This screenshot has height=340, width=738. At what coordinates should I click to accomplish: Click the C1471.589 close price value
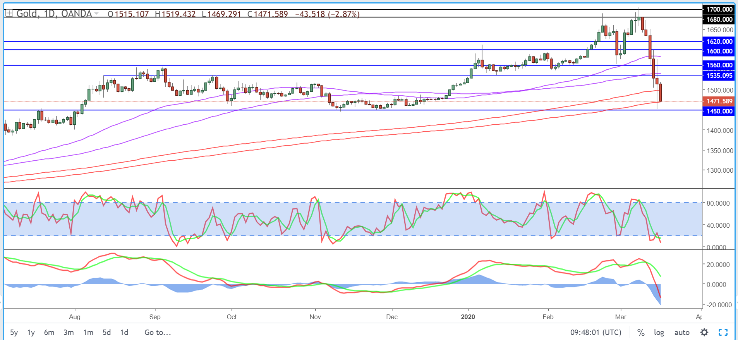(268, 14)
